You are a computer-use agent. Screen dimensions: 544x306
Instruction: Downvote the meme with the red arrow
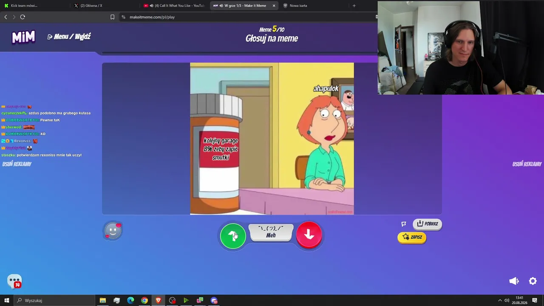309,235
